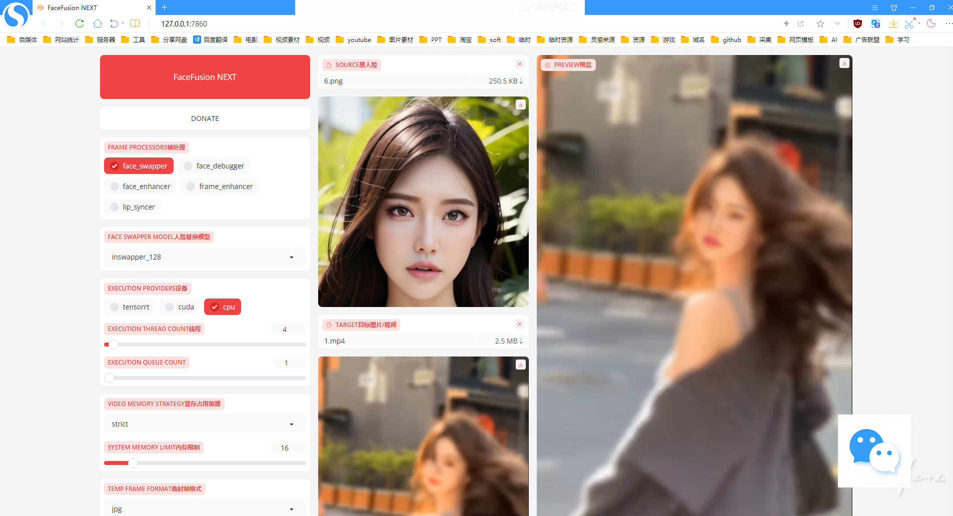Download the source face image

tap(521, 104)
